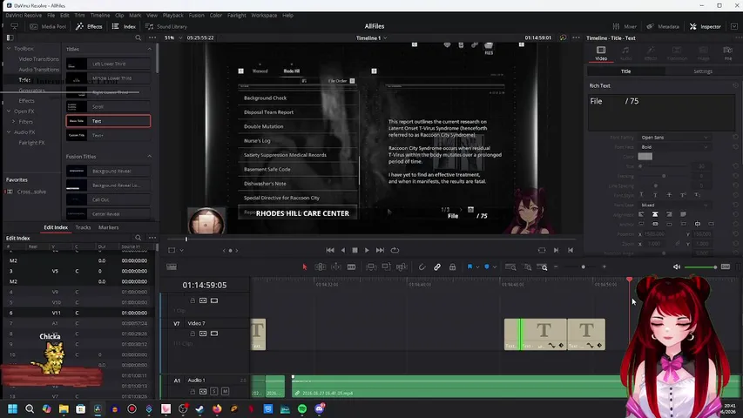Open the Fairlight menu
Screen dimensions: 743x418
236,15
